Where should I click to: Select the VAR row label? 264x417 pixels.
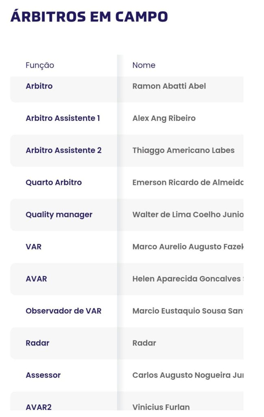[x=33, y=247]
